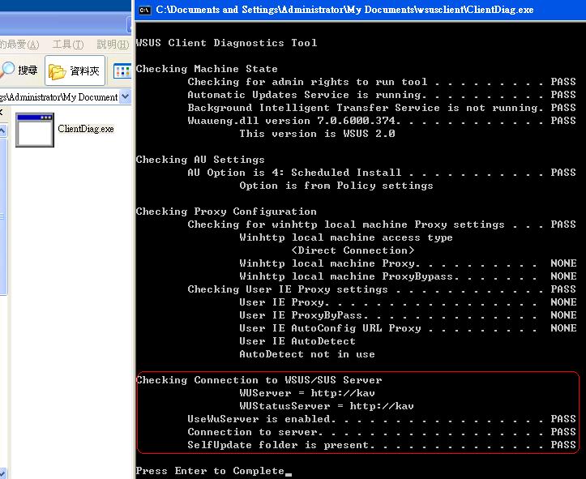Click PASS result for AU Option line
The image size is (586, 479).
pyautogui.click(x=563, y=173)
